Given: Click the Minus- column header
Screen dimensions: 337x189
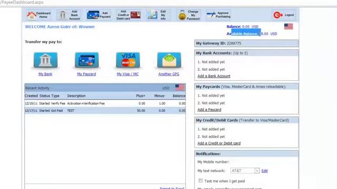Looking at the screenshot, I should 160,96.
